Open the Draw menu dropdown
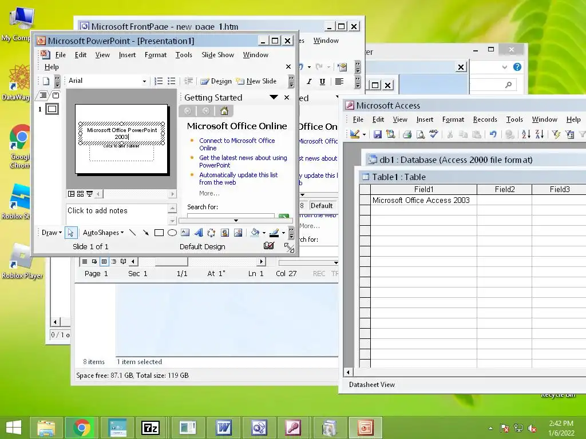586x439 pixels. point(52,233)
